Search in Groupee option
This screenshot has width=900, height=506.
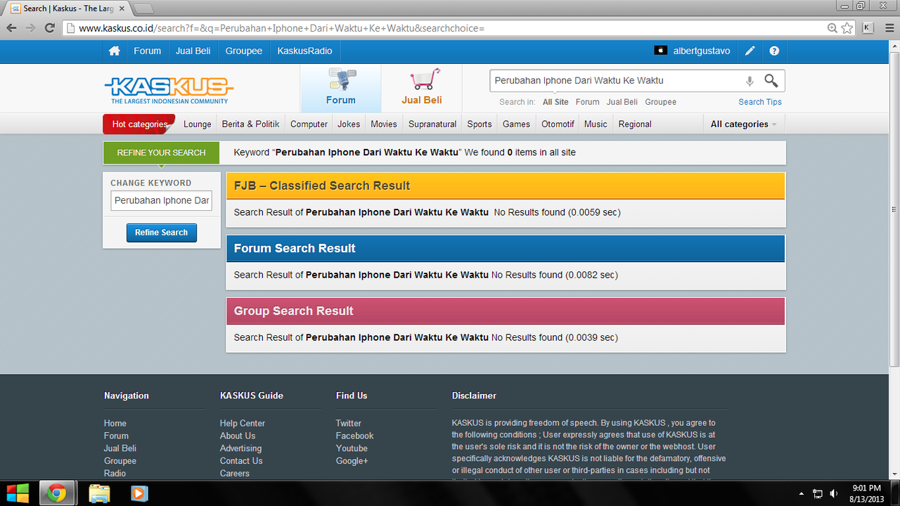661,102
